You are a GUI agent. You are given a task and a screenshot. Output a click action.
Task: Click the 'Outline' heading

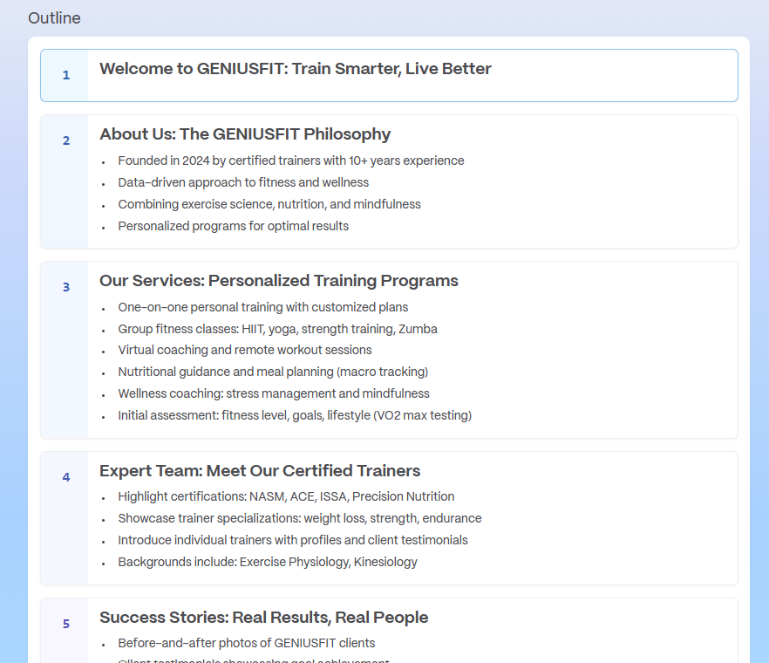click(x=54, y=18)
